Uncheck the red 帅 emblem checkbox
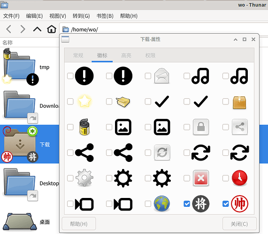The image size is (268, 234). [x=226, y=204]
